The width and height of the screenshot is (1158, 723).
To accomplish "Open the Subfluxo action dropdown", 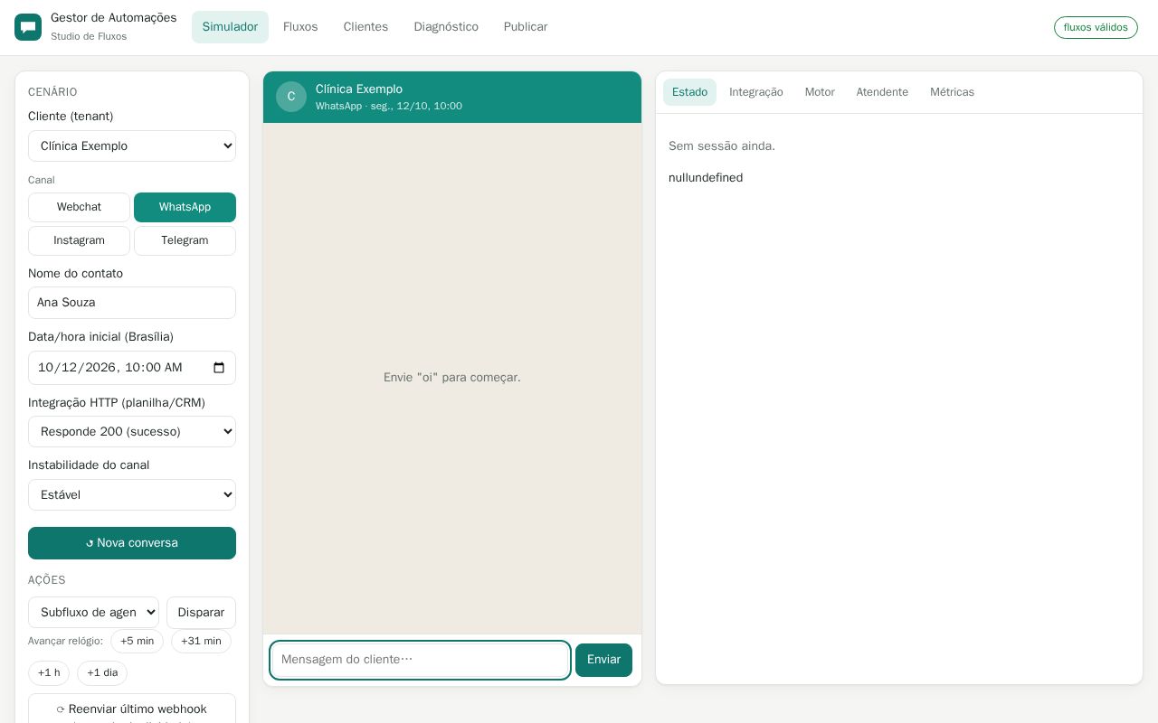I will click(x=93, y=613).
